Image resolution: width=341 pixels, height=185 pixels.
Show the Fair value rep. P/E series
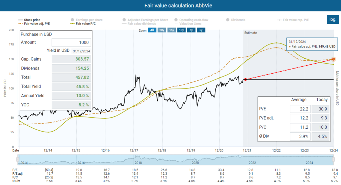[x=293, y=20]
